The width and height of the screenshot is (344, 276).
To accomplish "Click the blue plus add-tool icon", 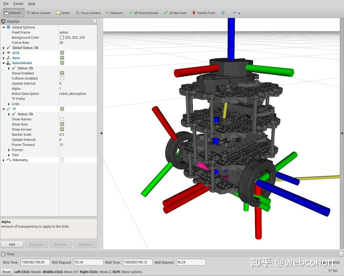I will tap(223, 13).
